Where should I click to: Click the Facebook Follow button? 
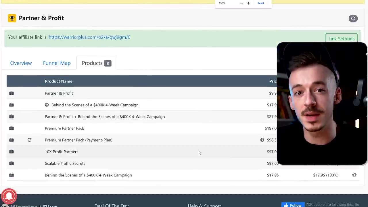pyautogui.click(x=293, y=205)
